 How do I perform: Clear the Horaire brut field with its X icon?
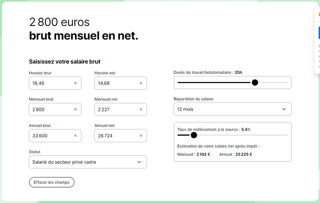pos(75,83)
